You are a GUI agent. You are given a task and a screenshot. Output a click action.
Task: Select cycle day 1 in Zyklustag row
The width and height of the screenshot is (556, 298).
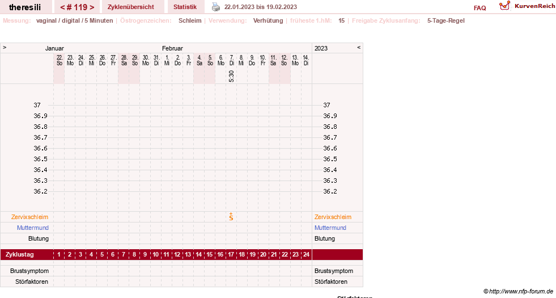(x=59, y=254)
